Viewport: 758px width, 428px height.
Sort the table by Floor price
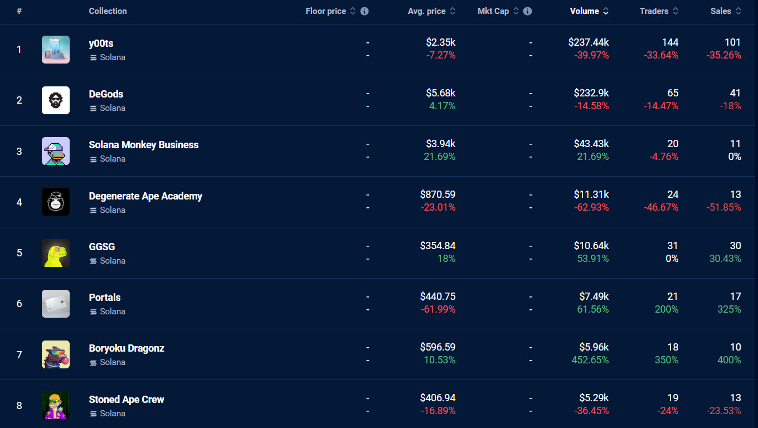(x=331, y=11)
